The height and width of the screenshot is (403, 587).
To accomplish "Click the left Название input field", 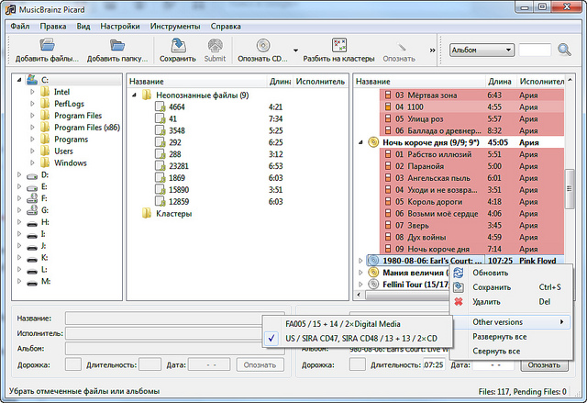I will click(175, 319).
